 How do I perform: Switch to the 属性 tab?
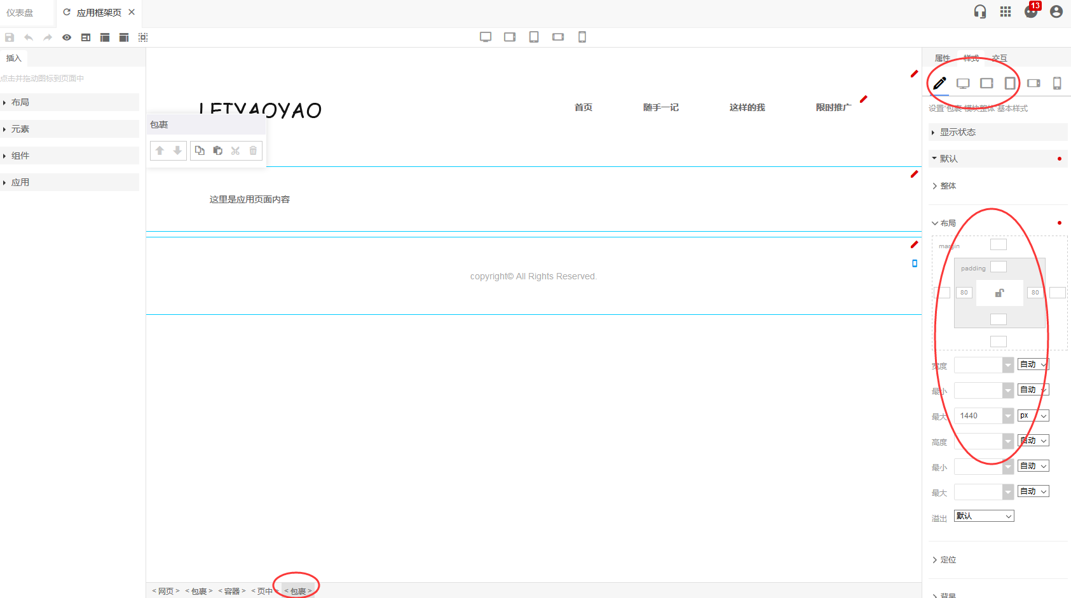(942, 58)
